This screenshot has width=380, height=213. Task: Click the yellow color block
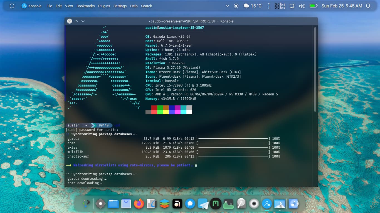pyautogui.click(x=166, y=112)
